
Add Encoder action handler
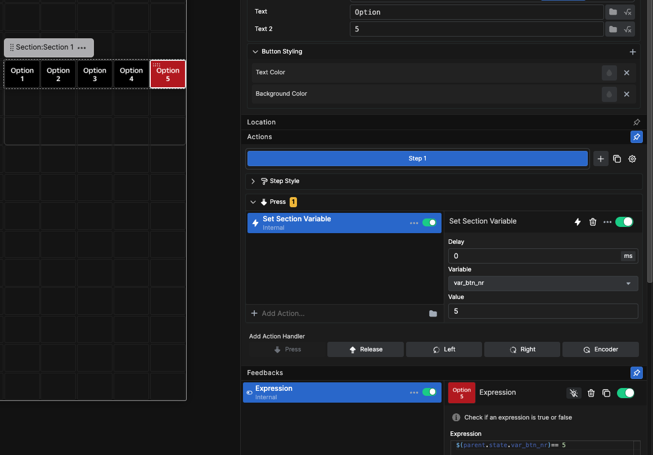pos(601,350)
